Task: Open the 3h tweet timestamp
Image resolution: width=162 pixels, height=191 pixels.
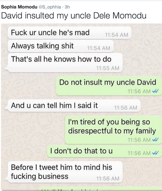Action: click(67, 7)
